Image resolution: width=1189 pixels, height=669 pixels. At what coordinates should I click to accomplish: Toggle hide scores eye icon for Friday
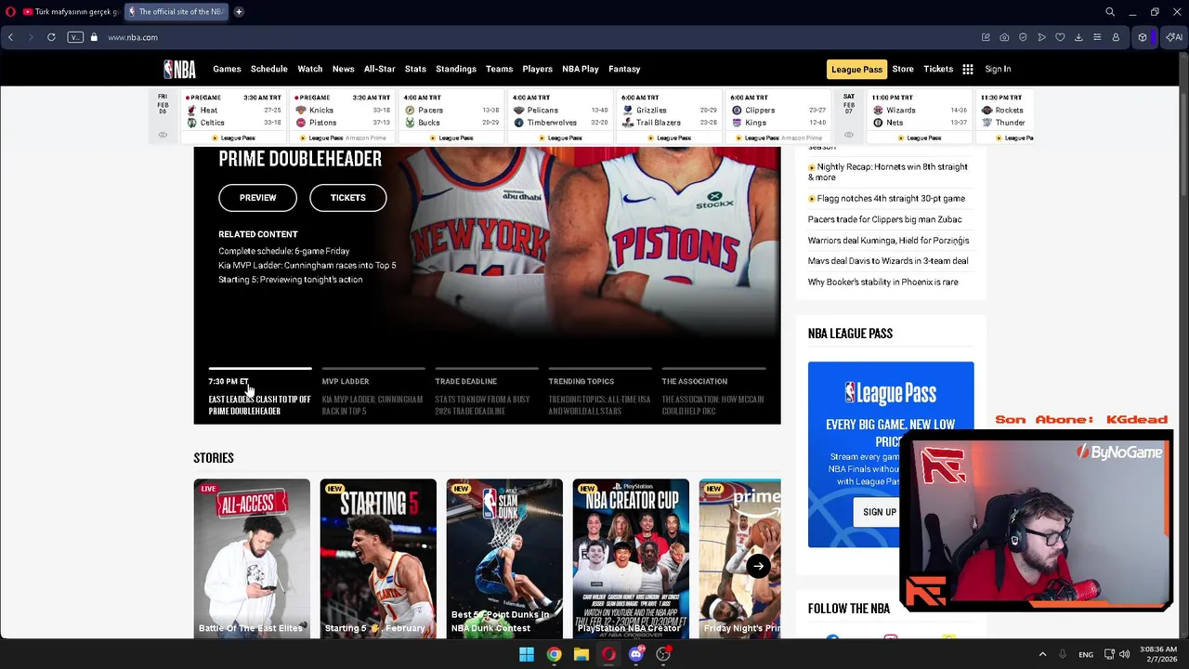[163, 135]
